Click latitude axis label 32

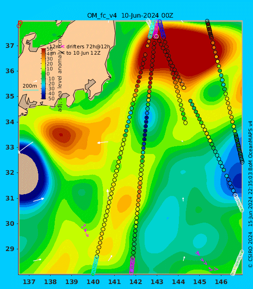pyautogui.click(x=10, y=172)
